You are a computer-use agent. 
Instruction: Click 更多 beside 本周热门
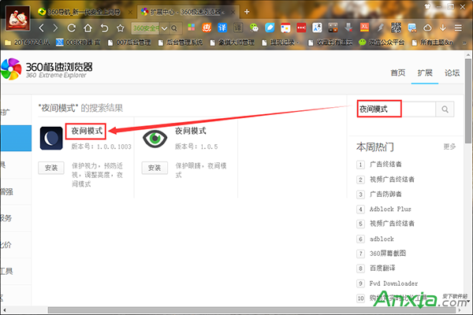[449, 146]
